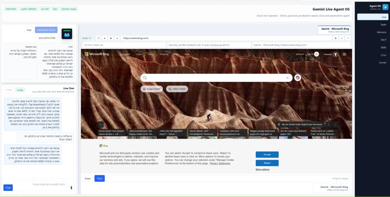The width and height of the screenshot is (390, 197).
Task: Open Copilot from the Bing navigation bar
Action: (x=125, y=54)
